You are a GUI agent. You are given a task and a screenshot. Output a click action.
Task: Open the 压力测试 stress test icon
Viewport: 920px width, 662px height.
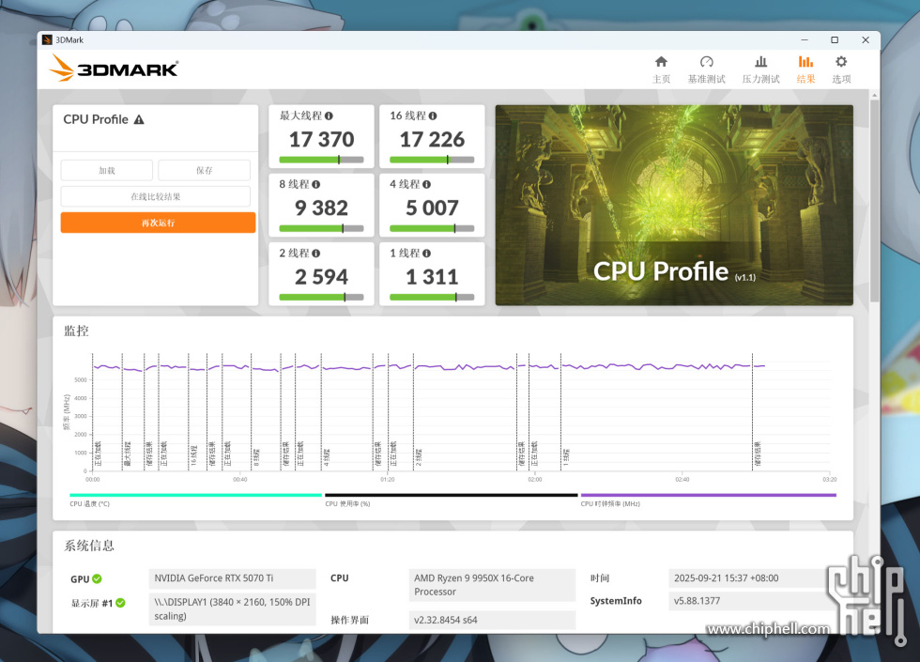(760, 62)
